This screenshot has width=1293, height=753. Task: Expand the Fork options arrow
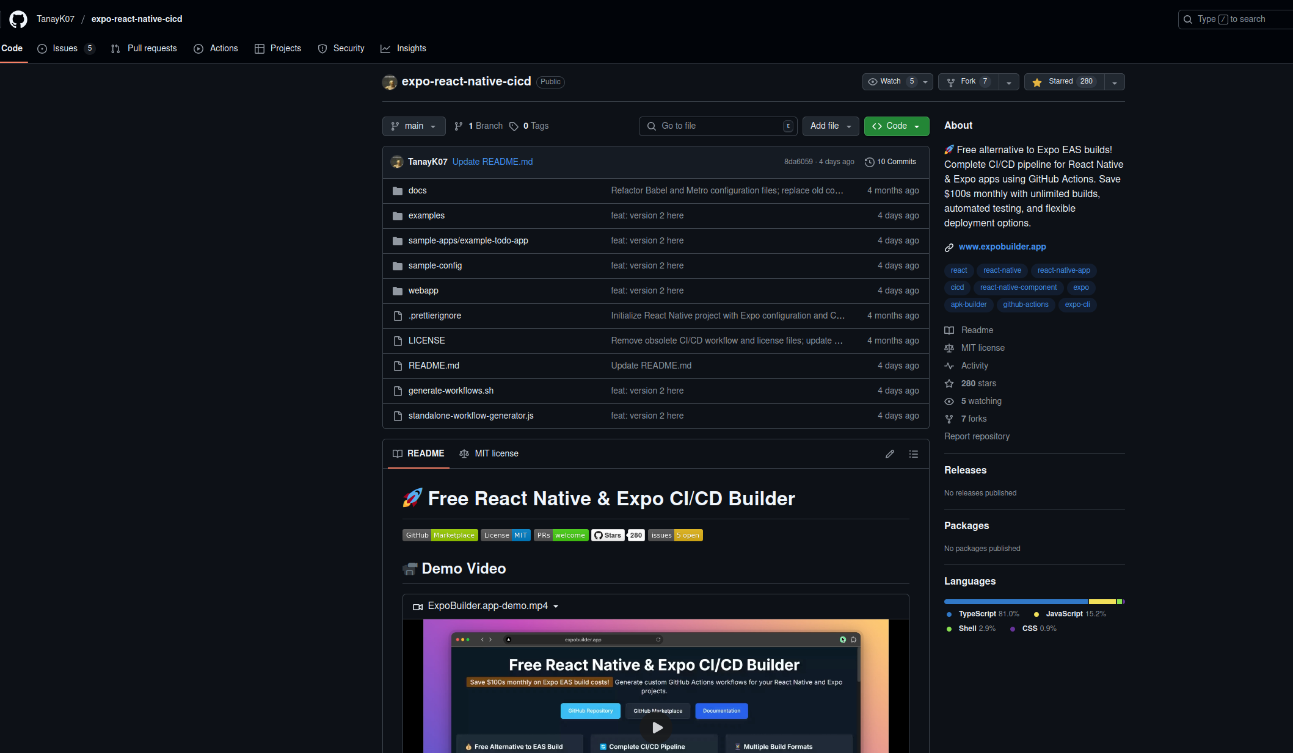tap(1009, 82)
